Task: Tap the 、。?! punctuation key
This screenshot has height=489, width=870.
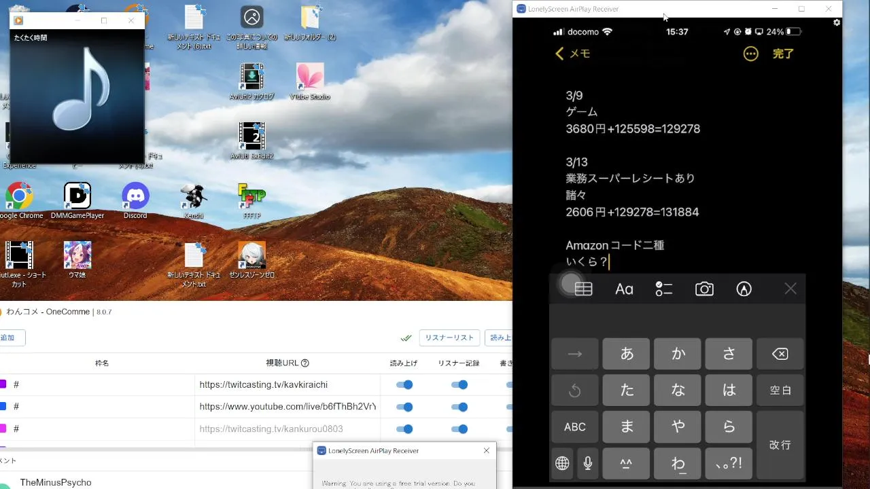Action: (x=729, y=464)
